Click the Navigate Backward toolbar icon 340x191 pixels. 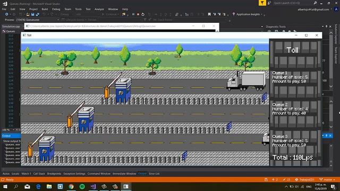point(7,14)
